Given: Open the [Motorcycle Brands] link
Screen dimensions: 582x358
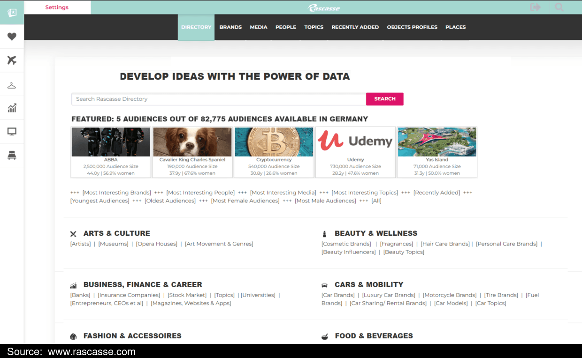Looking at the screenshot, I should (x=450, y=295).
